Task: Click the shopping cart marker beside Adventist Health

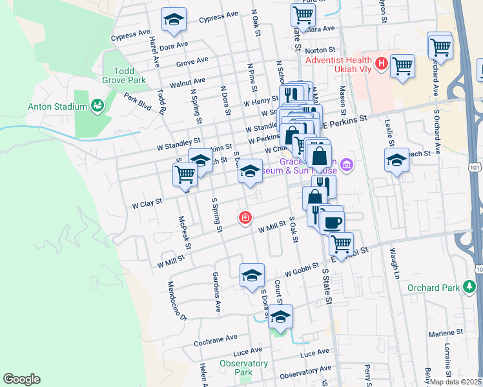Action: 402,68
